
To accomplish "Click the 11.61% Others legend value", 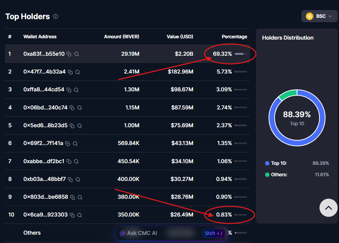I will click(x=322, y=175).
